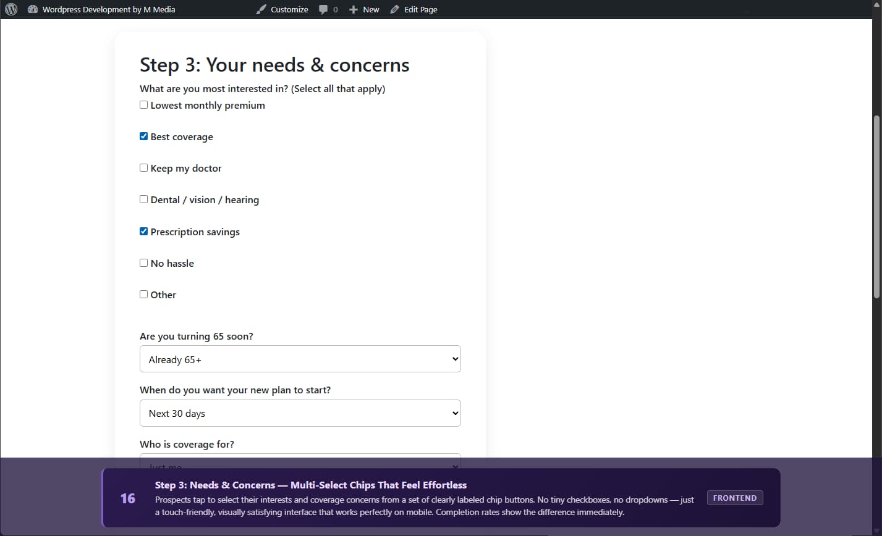Select the Other checkbox

point(143,294)
